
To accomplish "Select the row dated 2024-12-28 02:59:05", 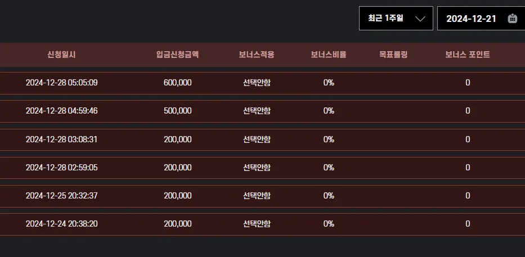I will 262,168.
